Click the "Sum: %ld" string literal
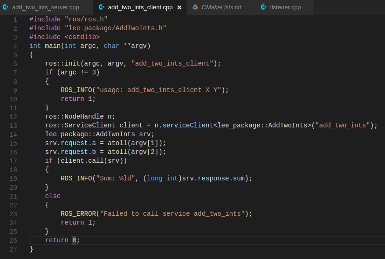This screenshot has width=385, height=259. [x=115, y=179]
